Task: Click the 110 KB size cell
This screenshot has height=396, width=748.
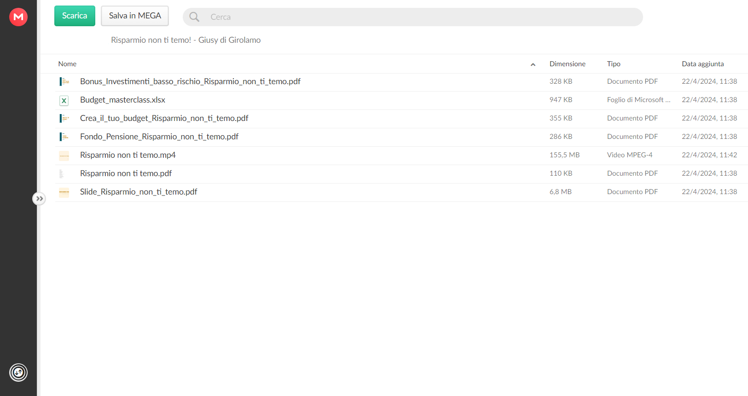Action: coord(561,173)
